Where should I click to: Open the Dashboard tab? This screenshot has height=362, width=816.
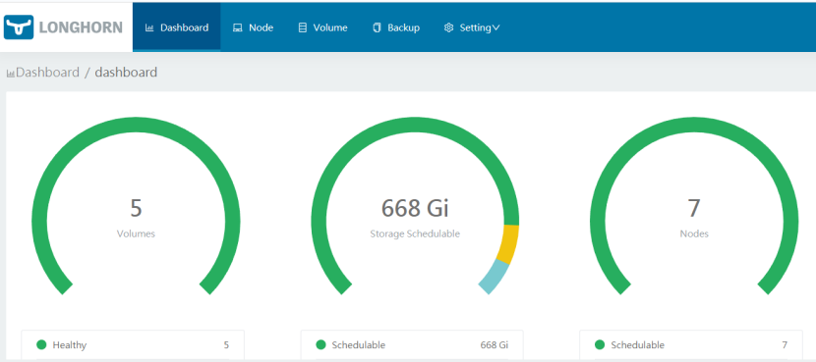[176, 27]
